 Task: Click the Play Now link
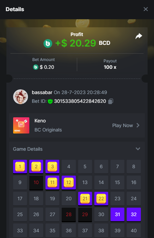(x=122, y=125)
